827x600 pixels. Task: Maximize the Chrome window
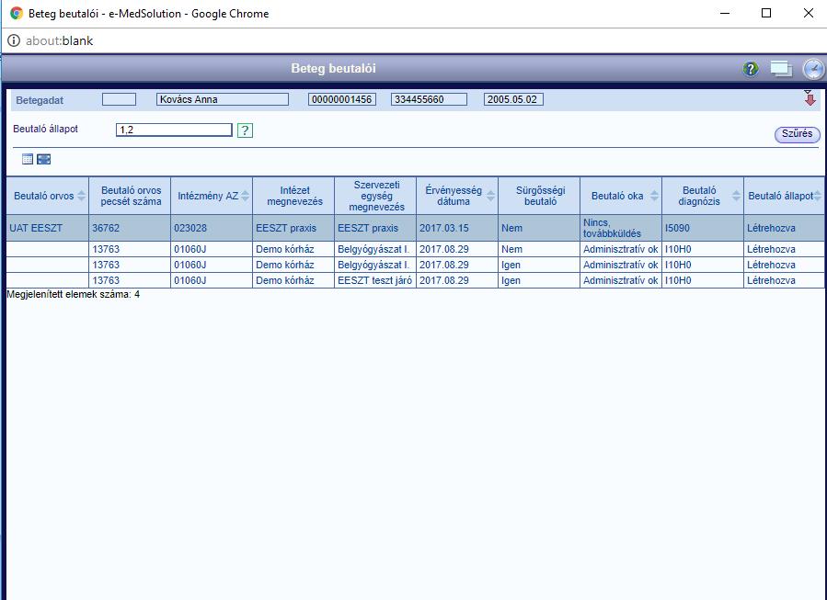[766, 13]
